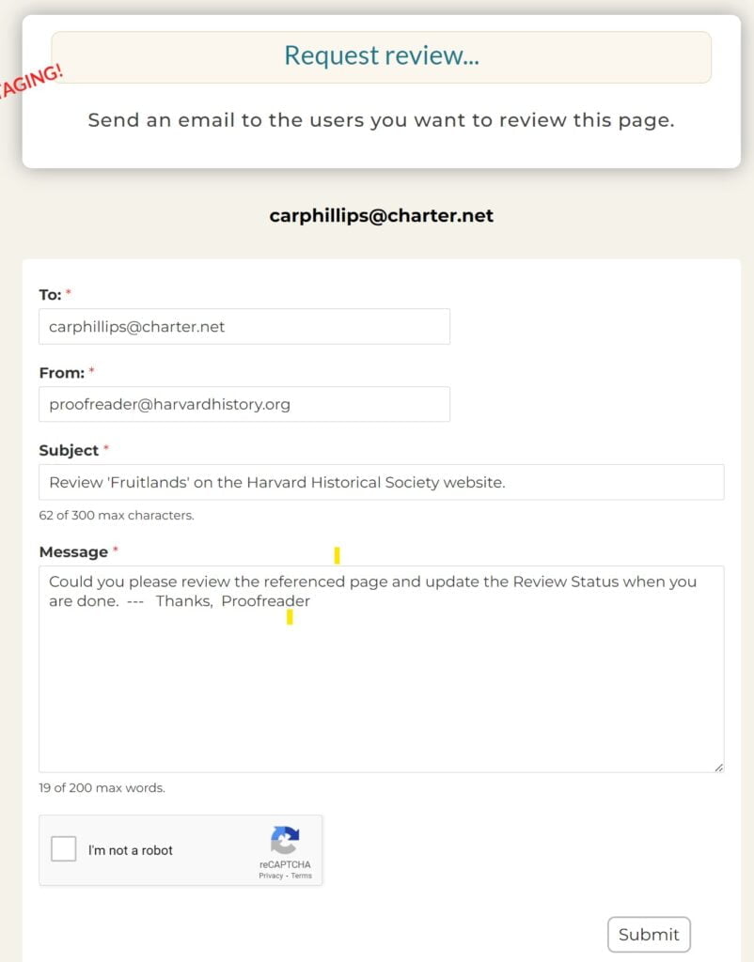Edit the Subject text field

pyautogui.click(x=381, y=483)
